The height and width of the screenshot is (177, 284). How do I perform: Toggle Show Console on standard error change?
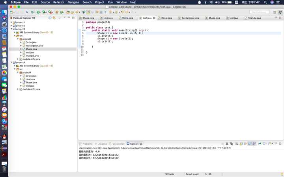tap(254, 144)
